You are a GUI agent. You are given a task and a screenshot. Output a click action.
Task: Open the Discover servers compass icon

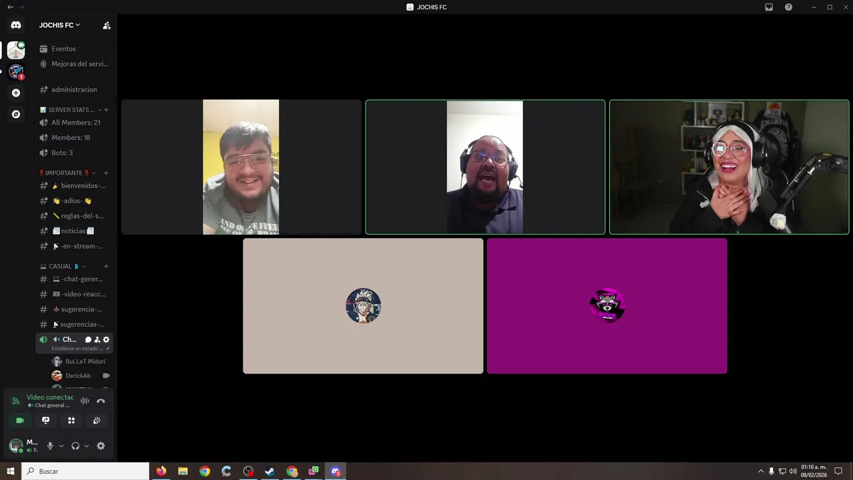point(16,114)
